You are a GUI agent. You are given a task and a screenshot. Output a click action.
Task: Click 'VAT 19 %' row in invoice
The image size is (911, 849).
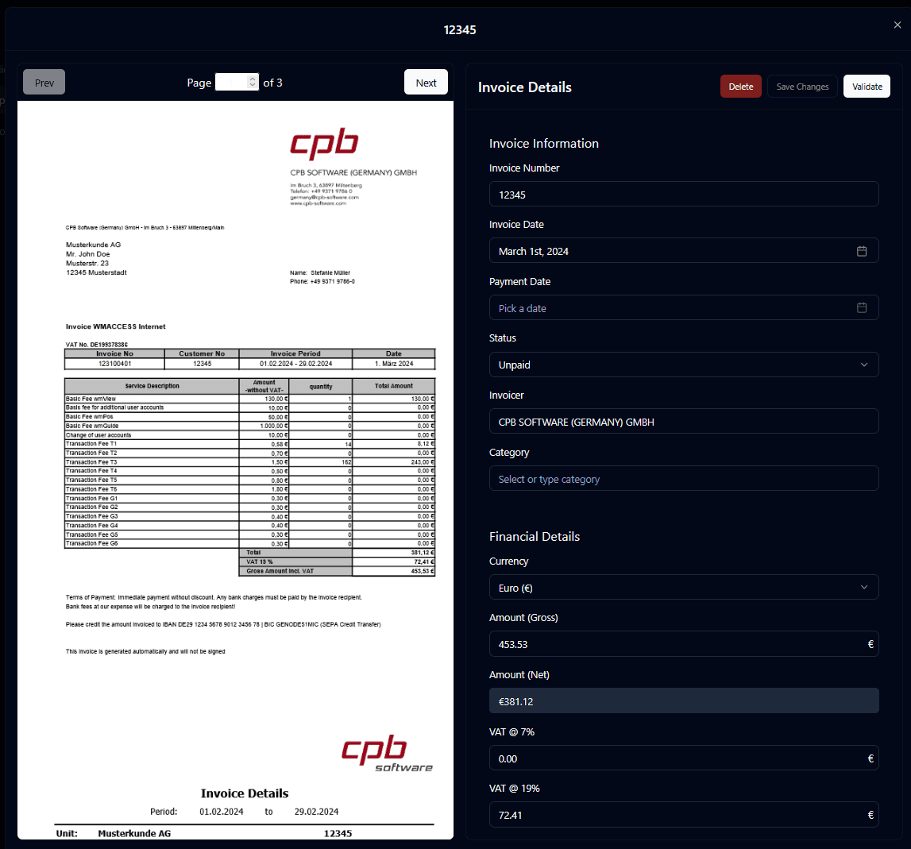pyautogui.click(x=337, y=562)
